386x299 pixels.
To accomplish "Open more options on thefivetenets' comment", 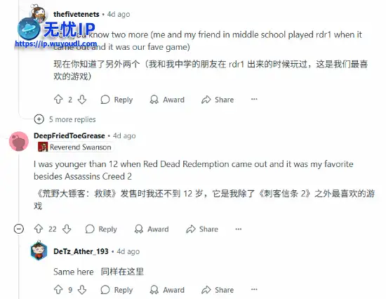I will 254,99.
